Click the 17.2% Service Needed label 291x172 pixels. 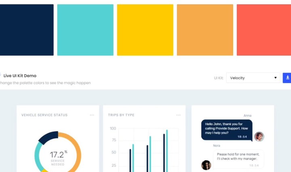[x=58, y=157]
